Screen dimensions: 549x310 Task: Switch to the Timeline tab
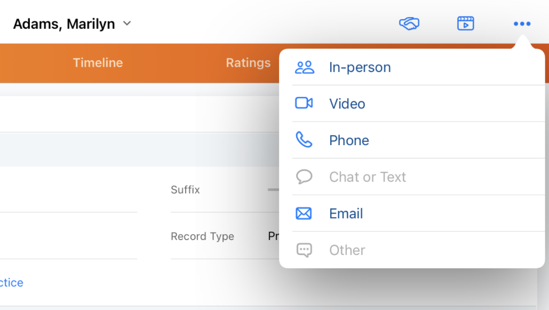pyautogui.click(x=98, y=63)
